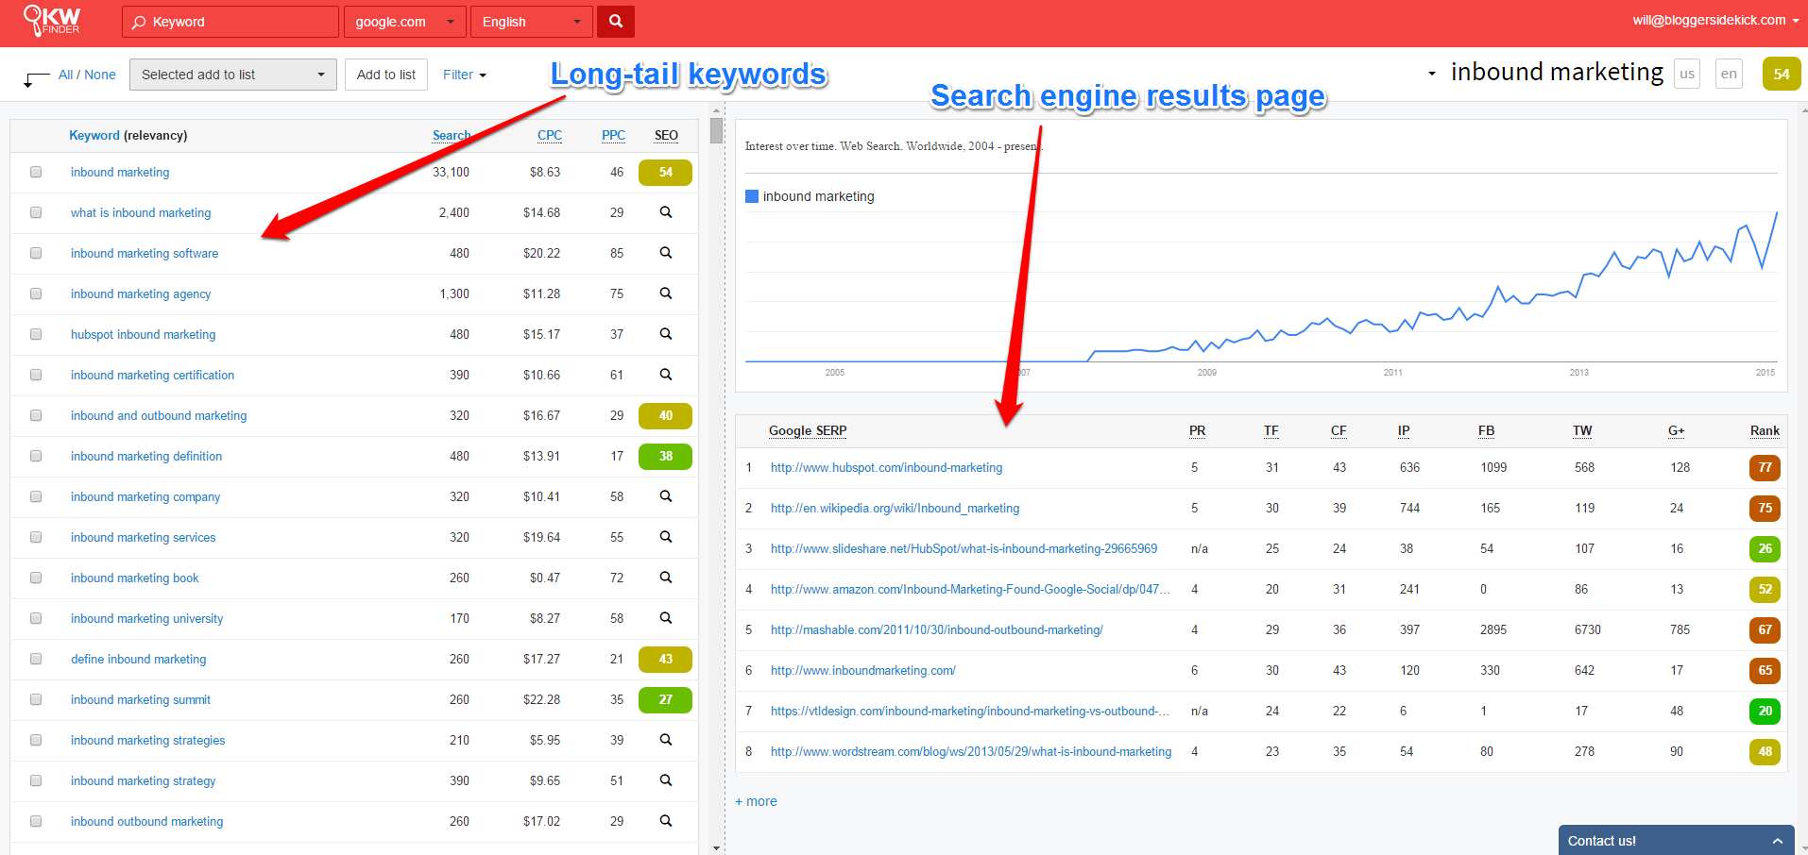Tick checkbox for 'inbound marketing software'
This screenshot has width=1808, height=855.
coord(36,253)
